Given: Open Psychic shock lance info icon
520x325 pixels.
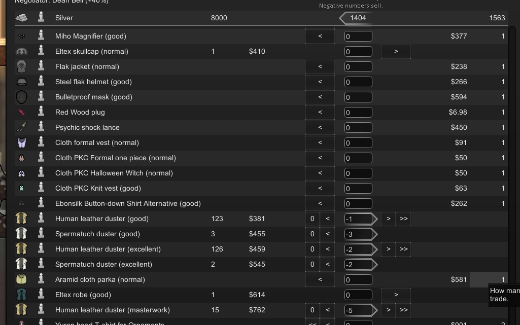Looking at the screenshot, I should tap(41, 127).
